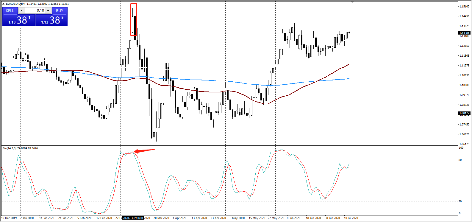Click the current price label 1.13381
This screenshot has height=222, width=472.
pyautogui.click(x=464, y=33)
